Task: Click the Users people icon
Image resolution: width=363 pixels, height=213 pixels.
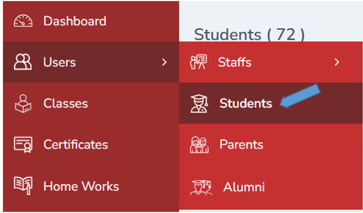Action: 23,62
